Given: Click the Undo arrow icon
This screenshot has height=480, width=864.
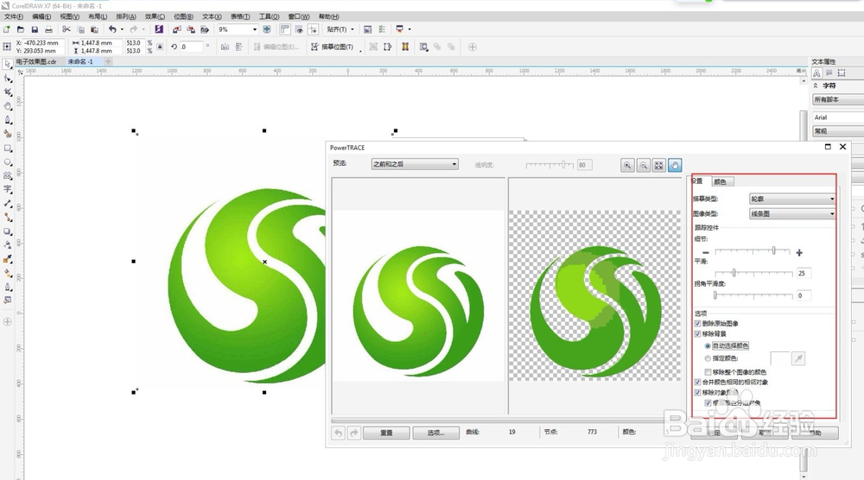Looking at the screenshot, I should (112, 29).
